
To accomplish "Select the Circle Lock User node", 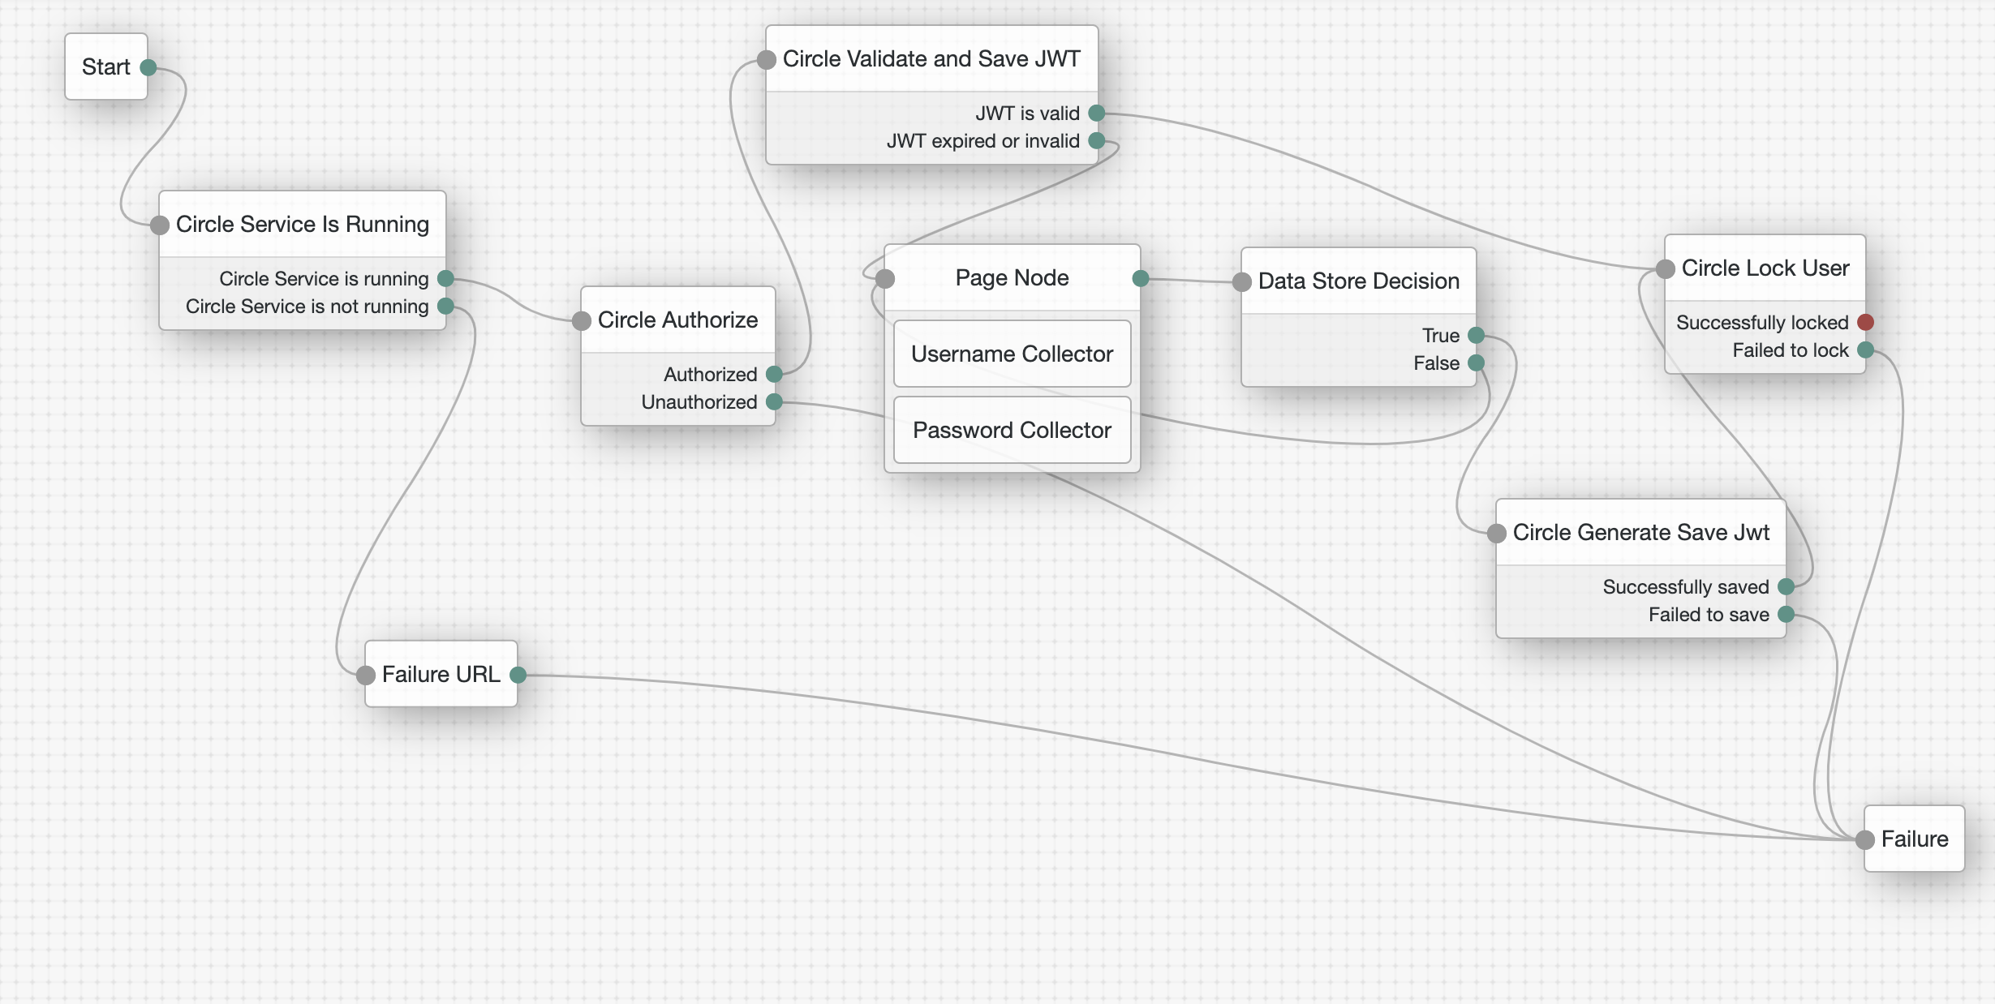I will pos(1765,268).
